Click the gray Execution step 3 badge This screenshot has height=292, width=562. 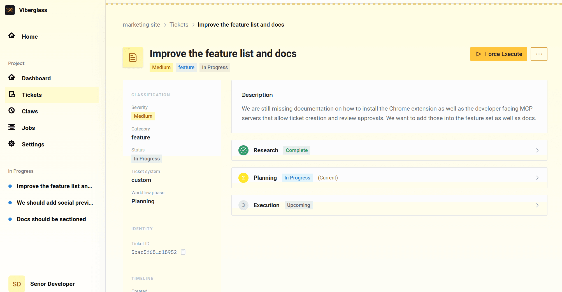coord(243,205)
